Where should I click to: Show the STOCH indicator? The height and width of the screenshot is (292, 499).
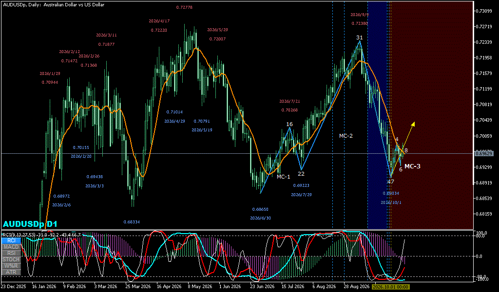click(x=12, y=259)
